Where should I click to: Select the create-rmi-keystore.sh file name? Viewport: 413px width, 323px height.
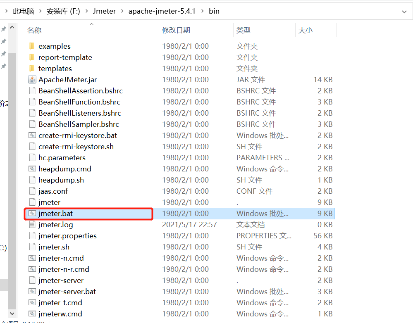pos(76,146)
